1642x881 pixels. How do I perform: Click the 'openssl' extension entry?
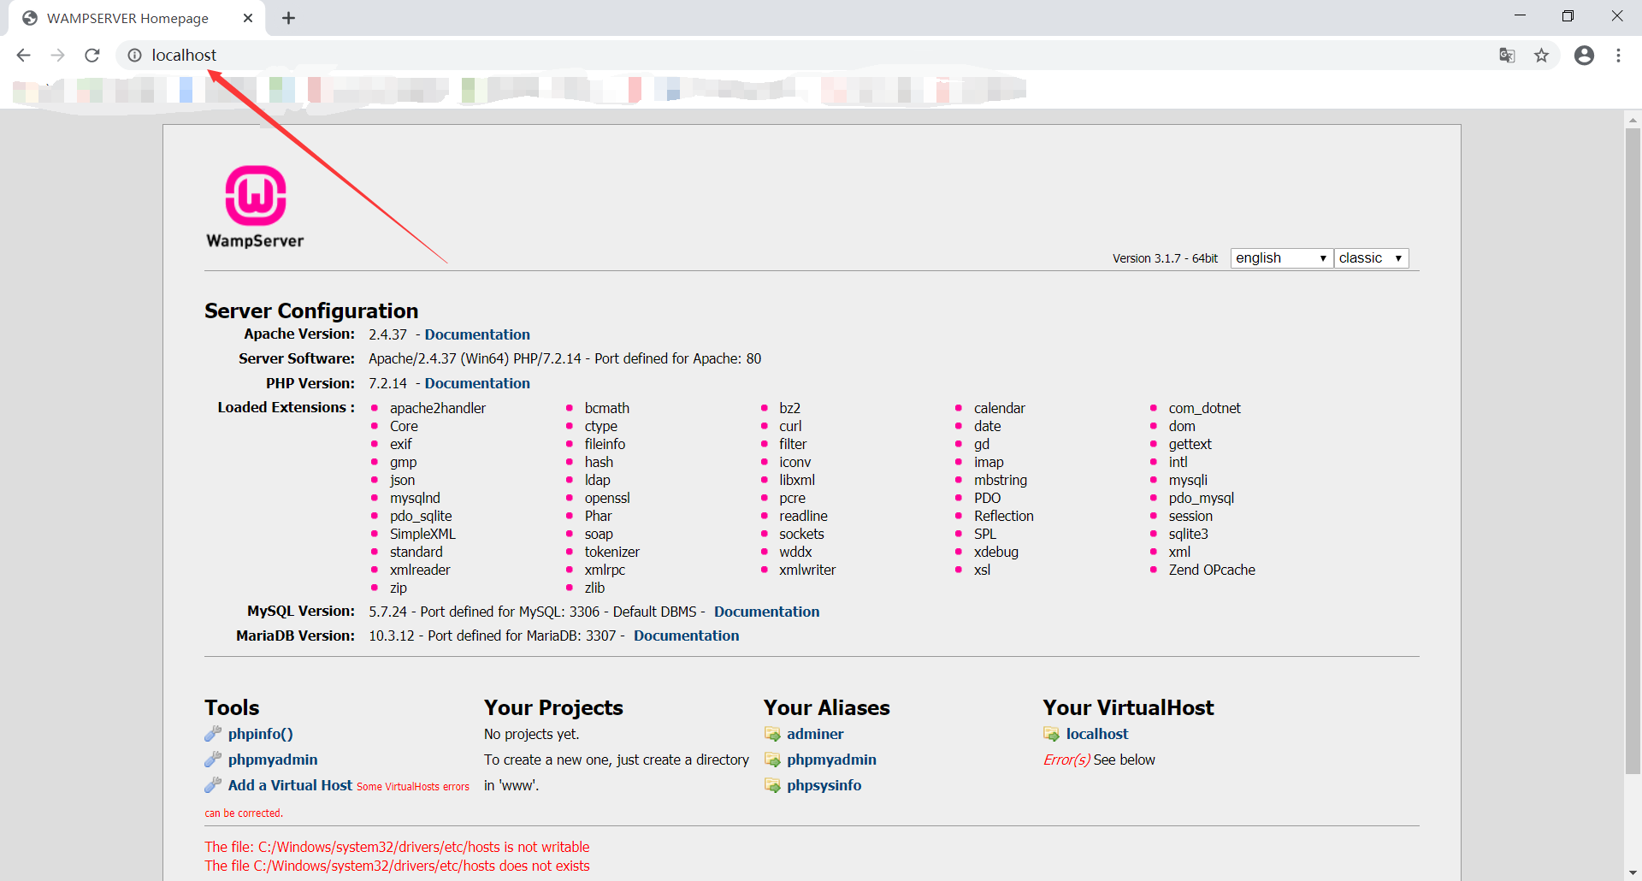tap(607, 498)
